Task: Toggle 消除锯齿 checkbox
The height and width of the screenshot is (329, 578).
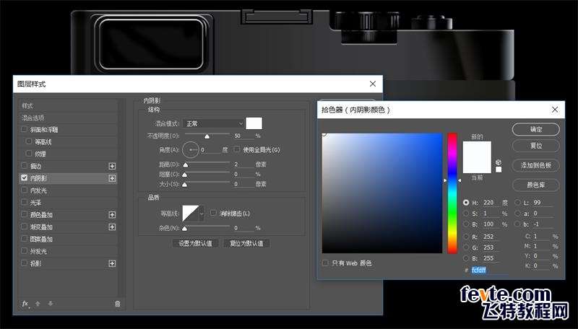Action: click(213, 213)
